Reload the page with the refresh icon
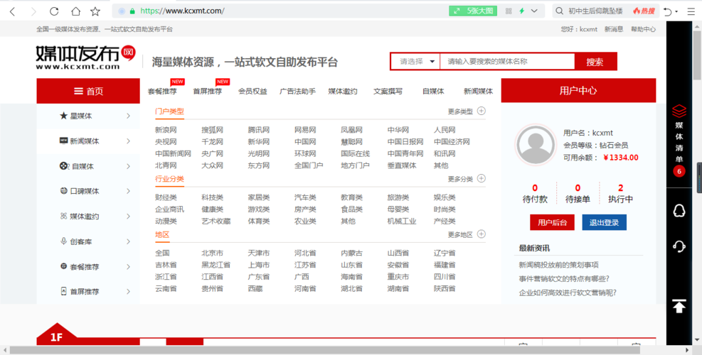 tap(54, 11)
